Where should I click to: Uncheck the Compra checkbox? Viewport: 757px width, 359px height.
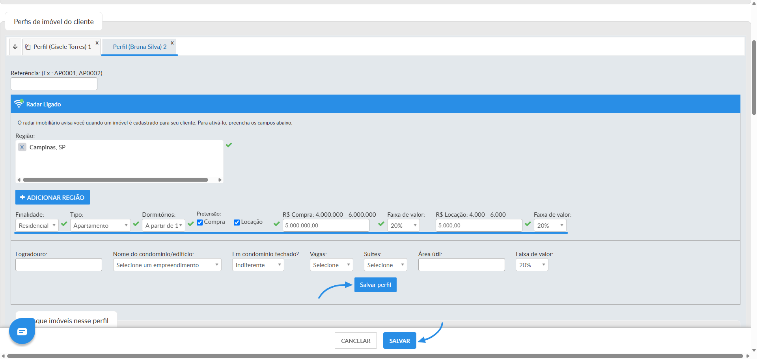pyautogui.click(x=200, y=222)
